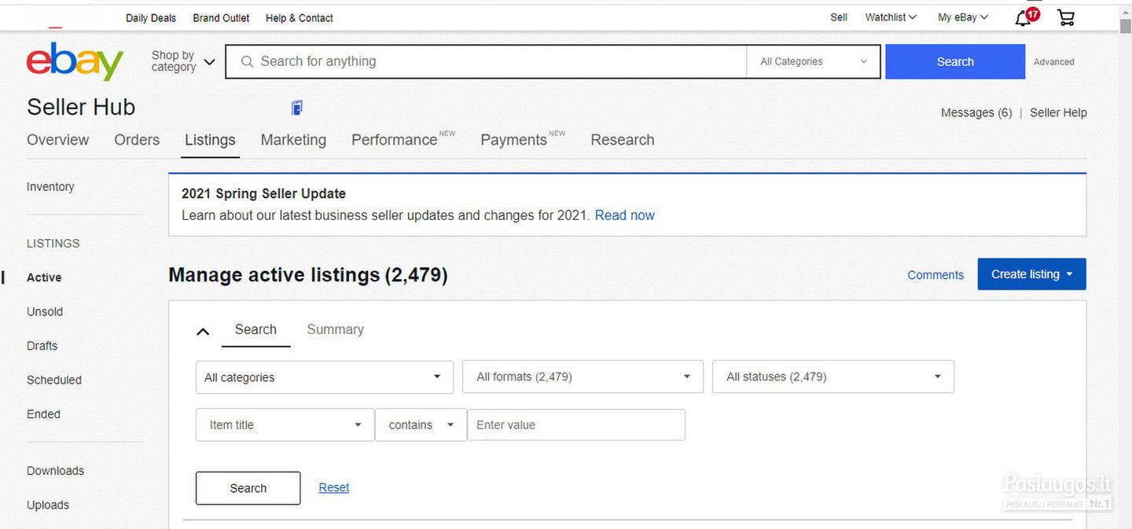This screenshot has width=1132, height=529.
Task: Switch to the Marketing tab
Action: [293, 140]
